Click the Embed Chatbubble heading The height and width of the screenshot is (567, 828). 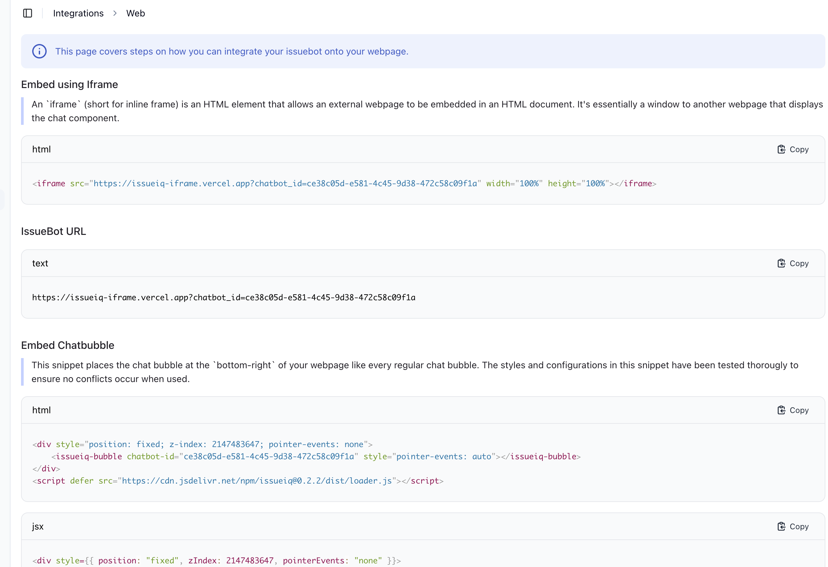pyautogui.click(x=68, y=345)
